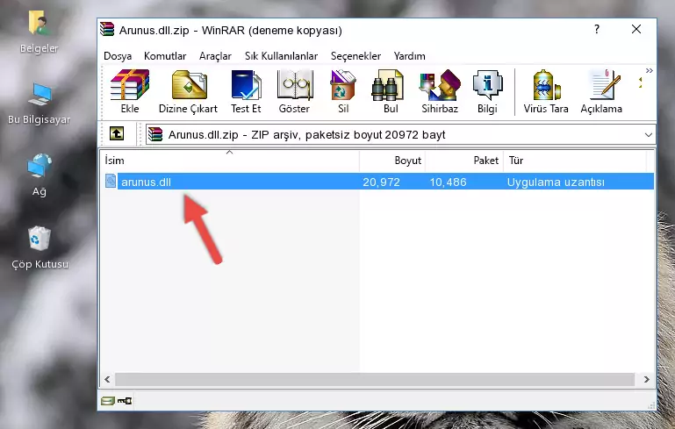Image resolution: width=675 pixels, height=429 pixels.
Task: Select the Ağ network desktop icon
Action: point(39,166)
